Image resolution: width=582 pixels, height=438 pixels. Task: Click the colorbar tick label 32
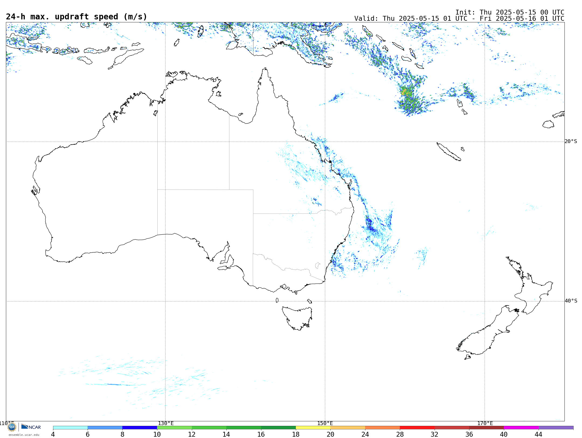(434, 434)
